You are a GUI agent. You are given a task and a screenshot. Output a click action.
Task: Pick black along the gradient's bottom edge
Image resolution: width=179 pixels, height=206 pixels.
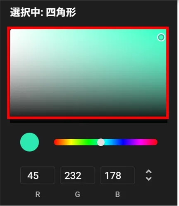[x=88, y=116]
